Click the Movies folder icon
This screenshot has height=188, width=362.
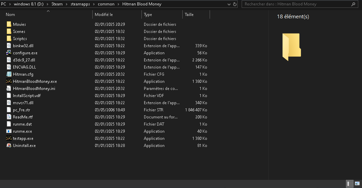9,24
